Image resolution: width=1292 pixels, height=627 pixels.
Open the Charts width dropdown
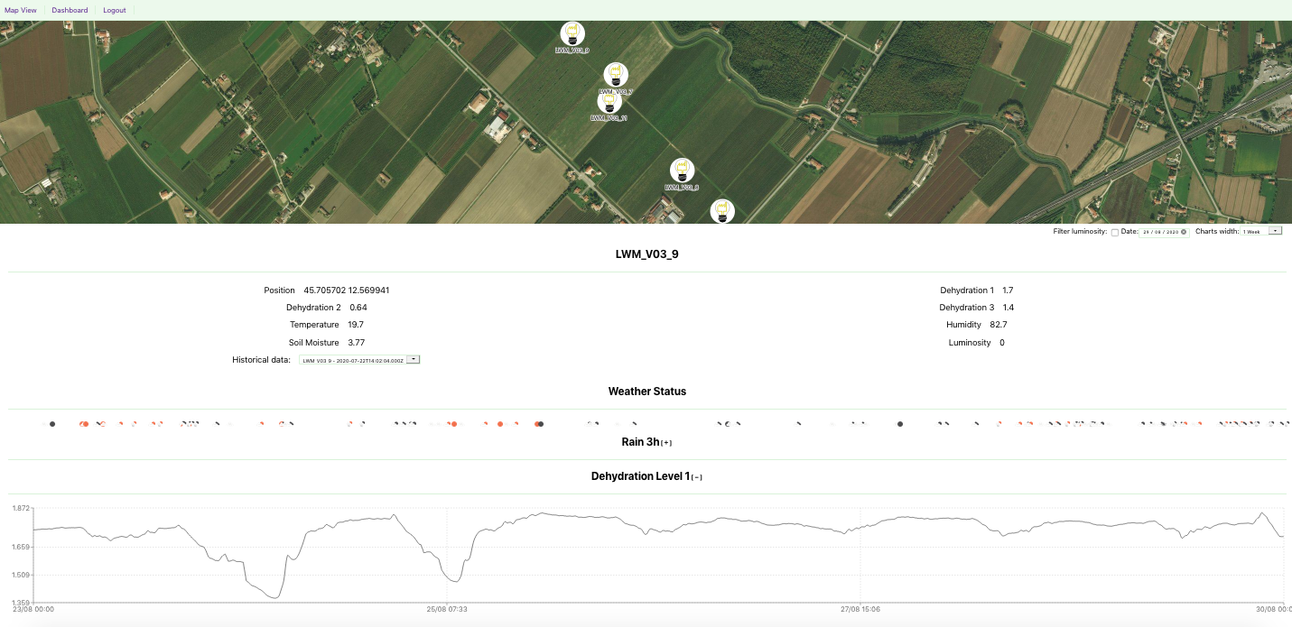1262,231
